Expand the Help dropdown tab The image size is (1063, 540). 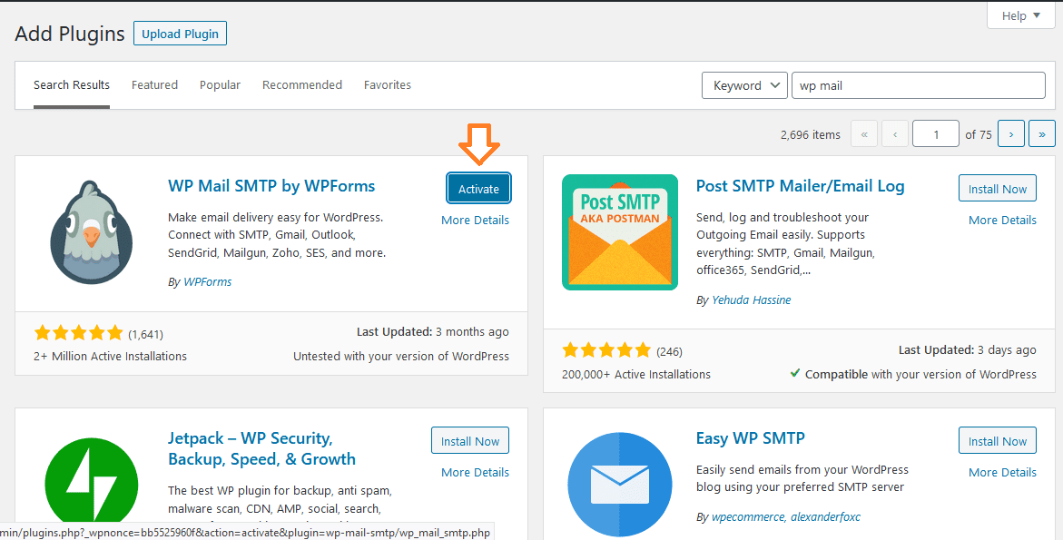(1020, 15)
